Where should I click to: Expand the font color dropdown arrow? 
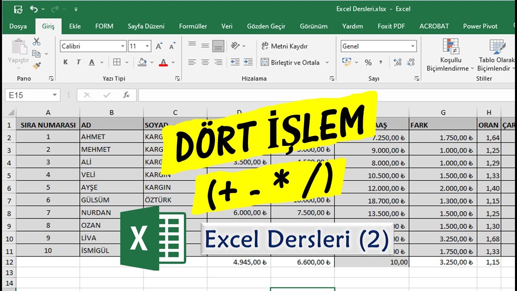[x=173, y=63]
